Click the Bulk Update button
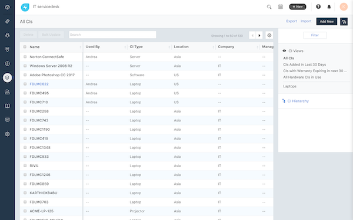353x220 pixels. click(51, 35)
